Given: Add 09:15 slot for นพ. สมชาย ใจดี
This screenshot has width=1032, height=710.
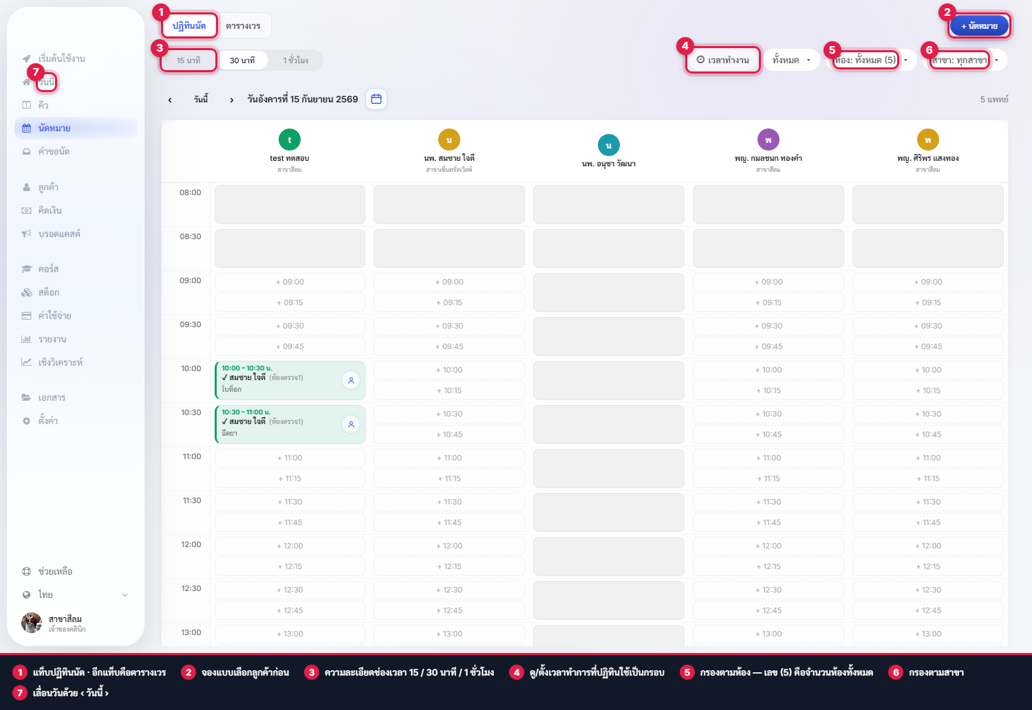Looking at the screenshot, I should pos(449,303).
